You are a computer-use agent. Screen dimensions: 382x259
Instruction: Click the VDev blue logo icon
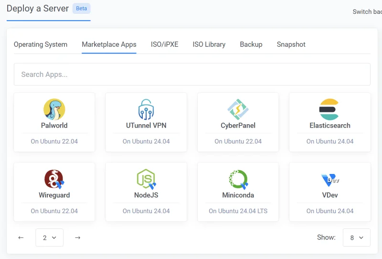tap(330, 180)
